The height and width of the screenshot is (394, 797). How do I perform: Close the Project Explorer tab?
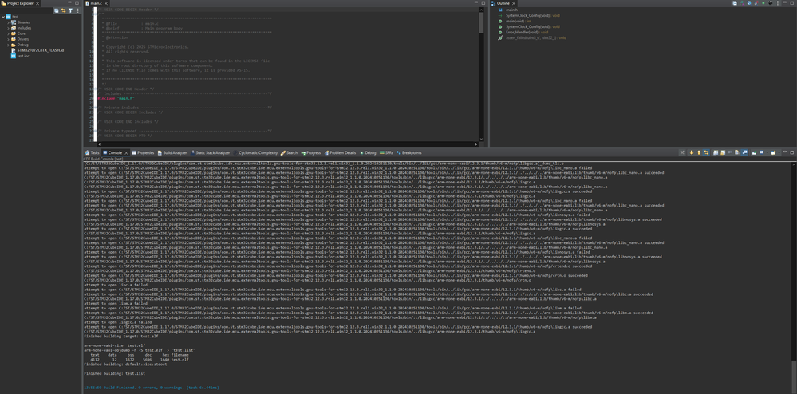point(38,3)
